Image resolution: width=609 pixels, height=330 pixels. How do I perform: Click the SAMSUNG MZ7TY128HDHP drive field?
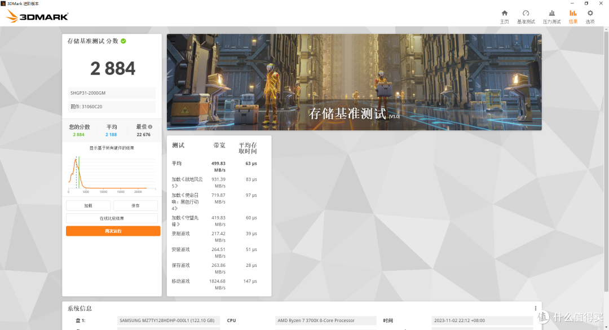pyautogui.click(x=170, y=320)
